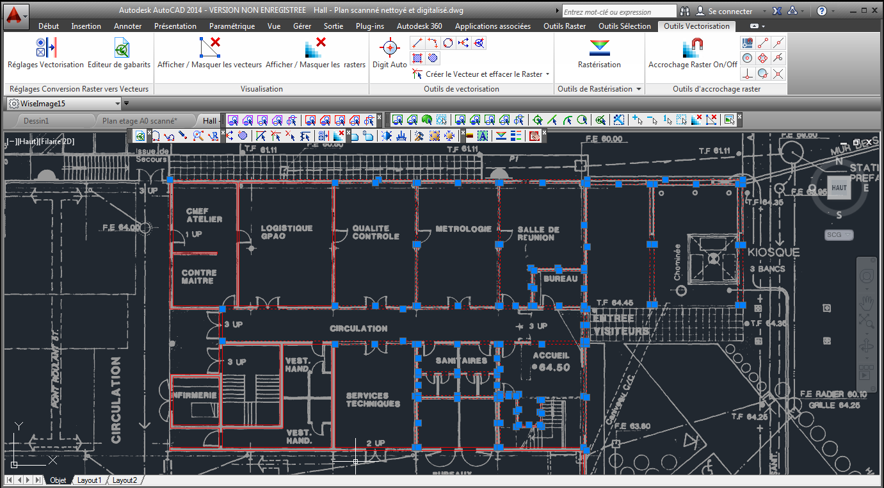Switch to the Layout1 layout tab
The image size is (884, 488).
pos(89,480)
